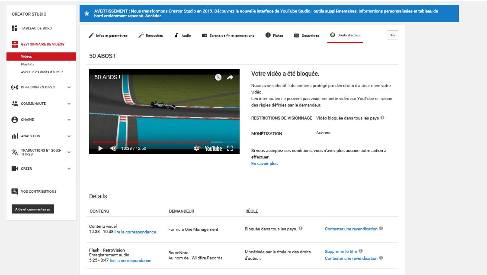The height and width of the screenshot is (275, 487).
Task: Click info icon beside Bloquée dans tous les pays rule
Action: tap(301, 228)
